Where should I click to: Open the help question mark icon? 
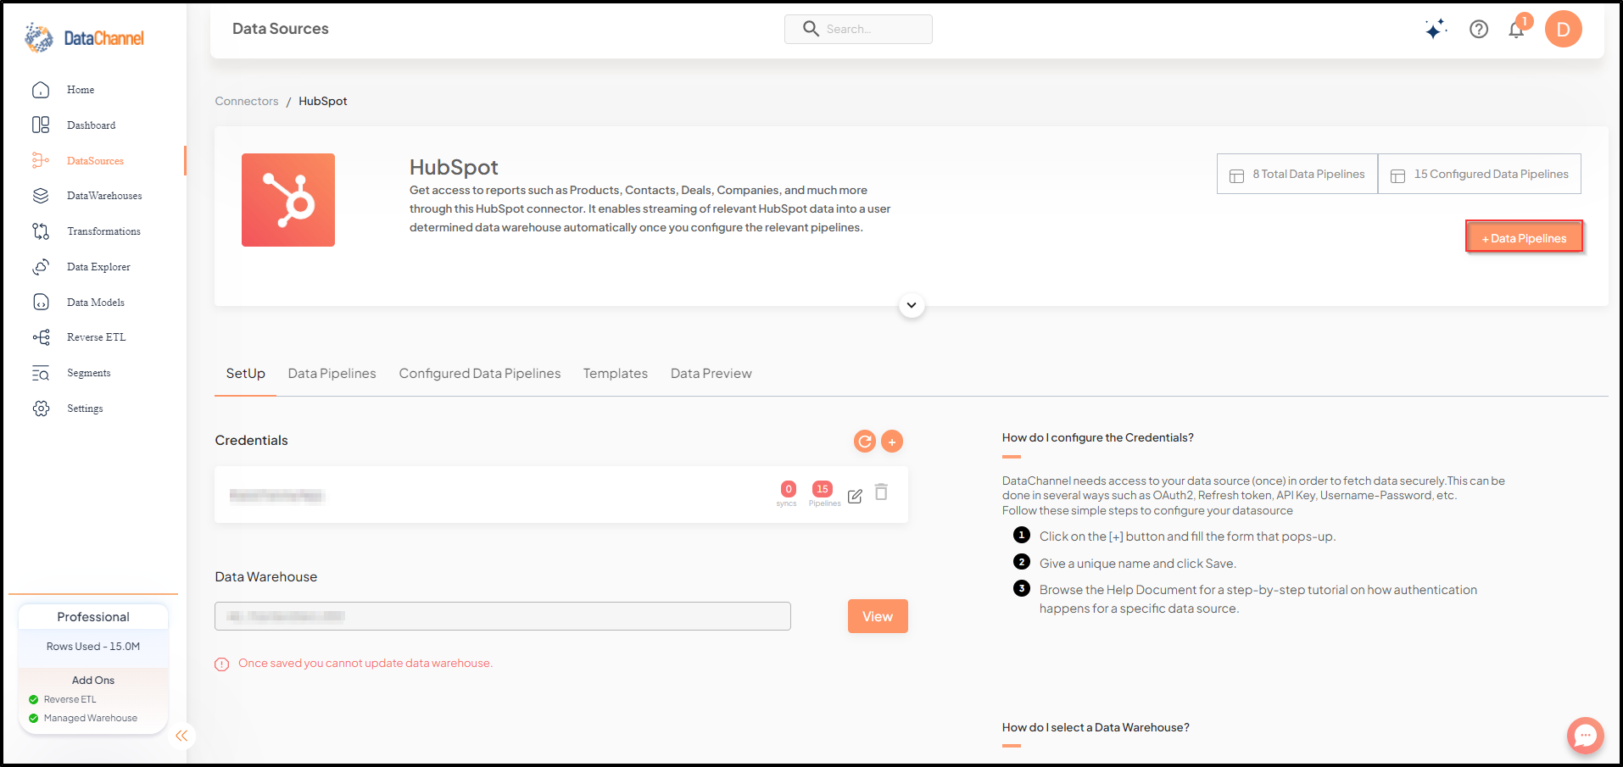[x=1479, y=30]
